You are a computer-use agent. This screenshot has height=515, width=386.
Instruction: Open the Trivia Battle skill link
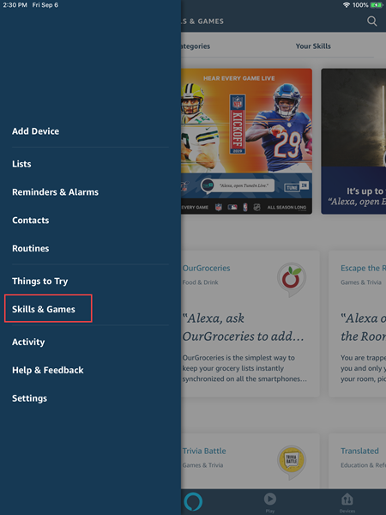pyautogui.click(x=204, y=451)
